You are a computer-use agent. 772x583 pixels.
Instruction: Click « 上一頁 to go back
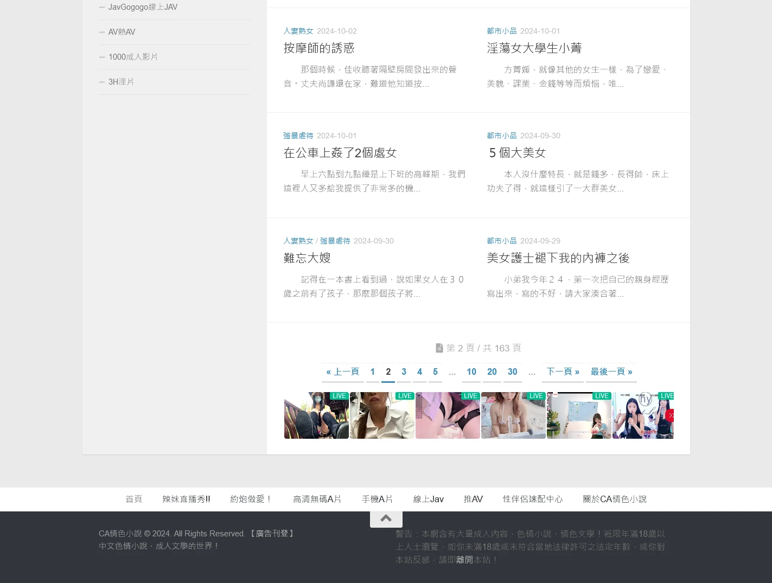click(x=342, y=372)
